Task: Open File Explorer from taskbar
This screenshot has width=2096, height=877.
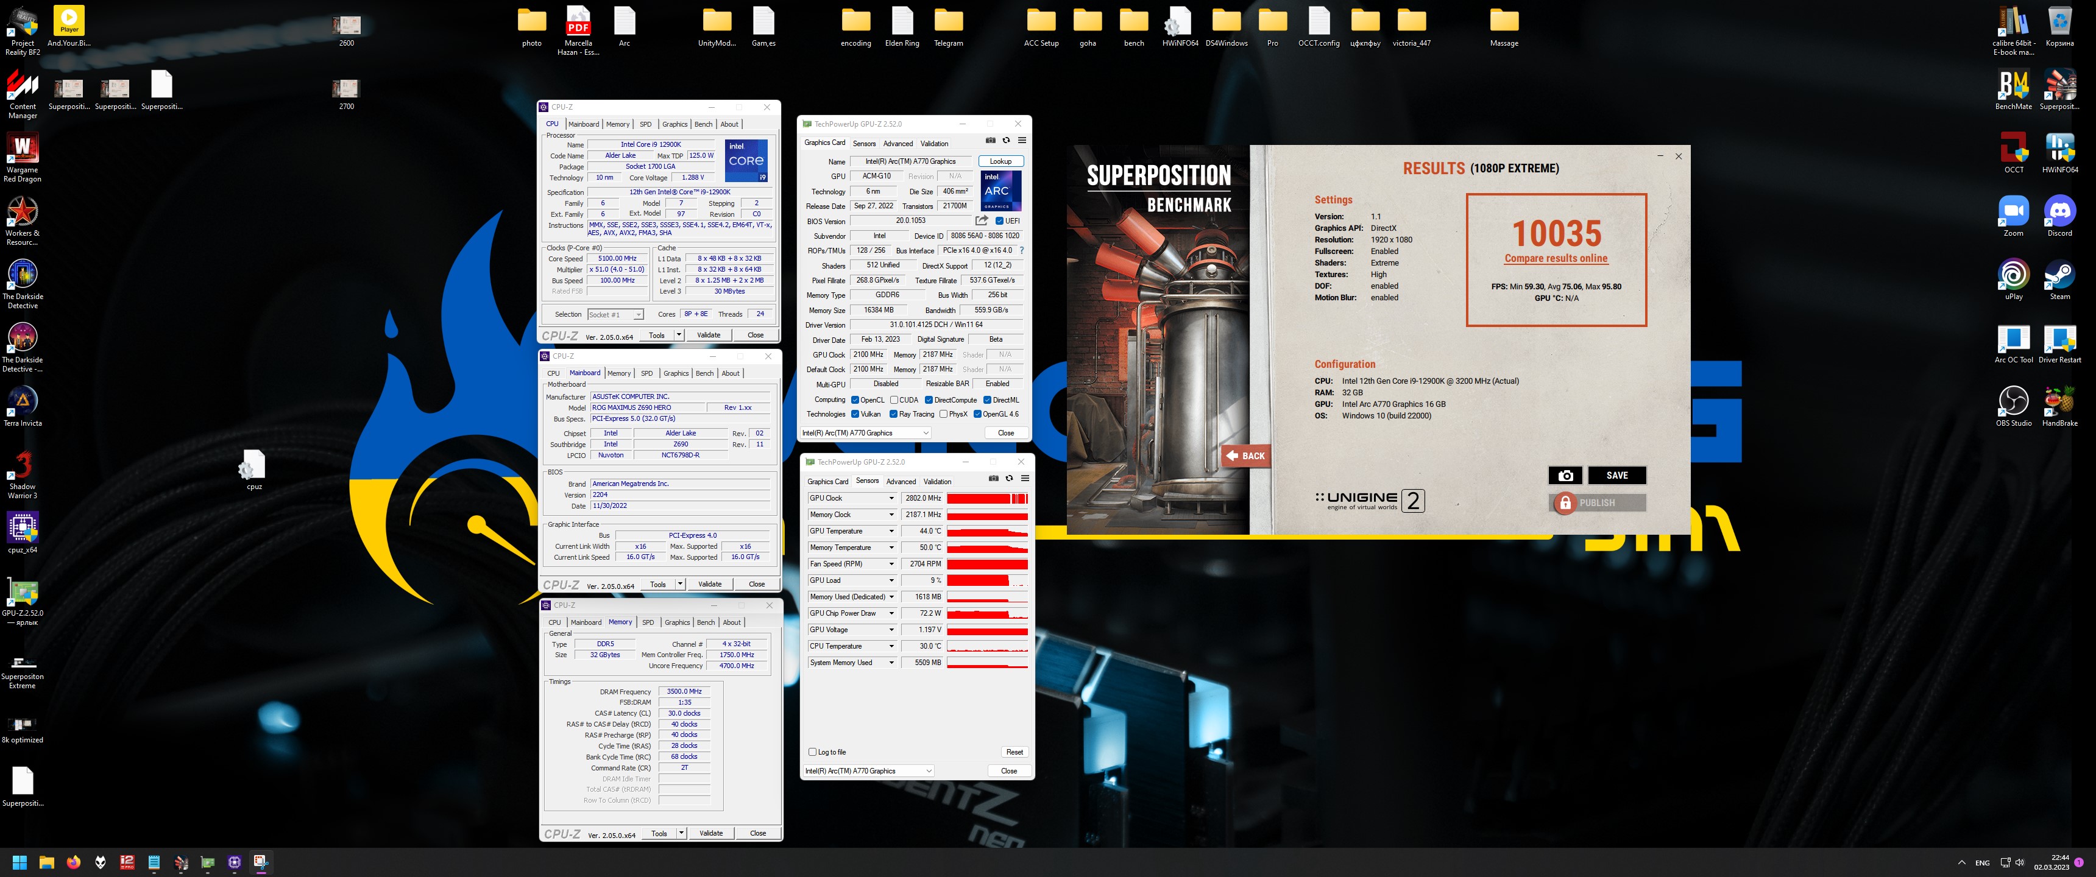Action: coord(46,862)
